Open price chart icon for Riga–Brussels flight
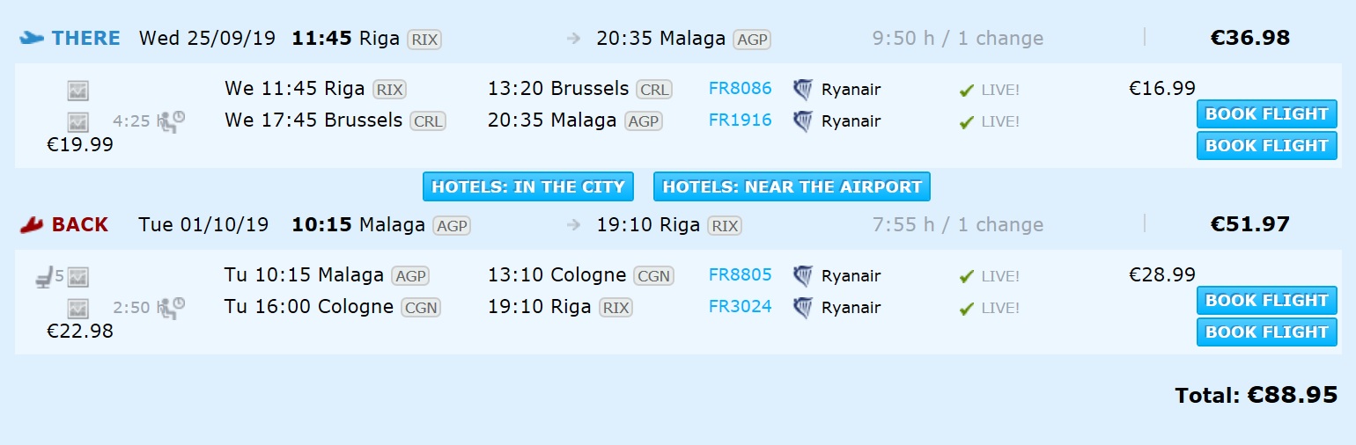The width and height of the screenshot is (1356, 445). pos(78,90)
